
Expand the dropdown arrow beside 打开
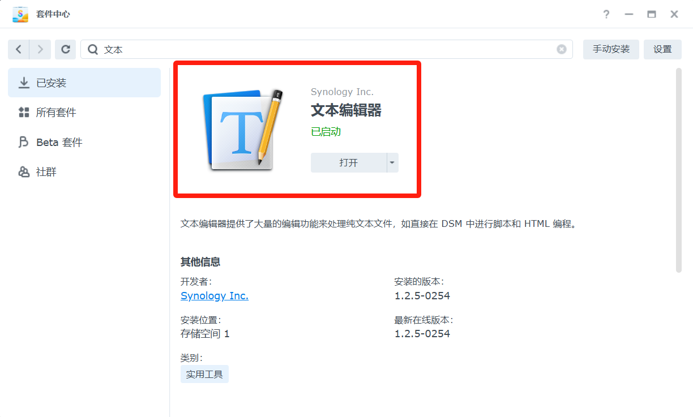pyautogui.click(x=392, y=163)
